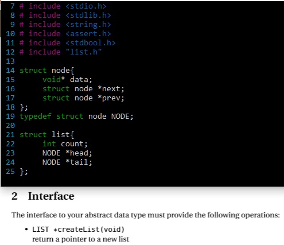Image resolution: width=284 pixels, height=245 pixels.
Task: Click 'return a pointer to a new list'
Action: click(80, 239)
